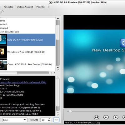Click the Camp KDE 2011 thumbnail
Image resolution: width=125 pixels, height=125 pixels.
coord(3,64)
